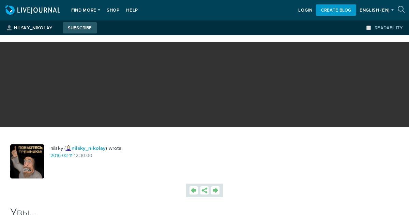
Task: Click the 12:30:00 timestamp text
Action: 83,156
